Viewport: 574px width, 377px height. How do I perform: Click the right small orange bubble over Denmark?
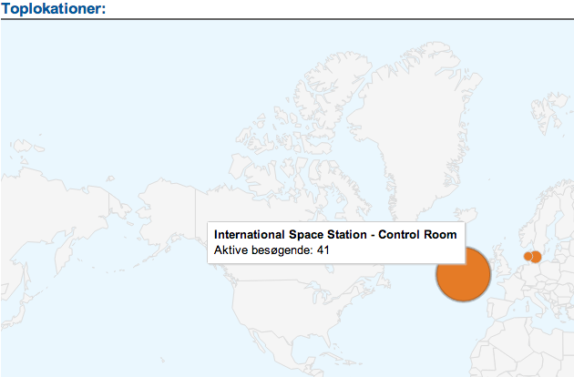pos(536,257)
